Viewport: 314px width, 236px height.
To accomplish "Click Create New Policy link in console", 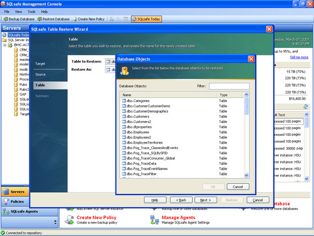I will 96,218.
